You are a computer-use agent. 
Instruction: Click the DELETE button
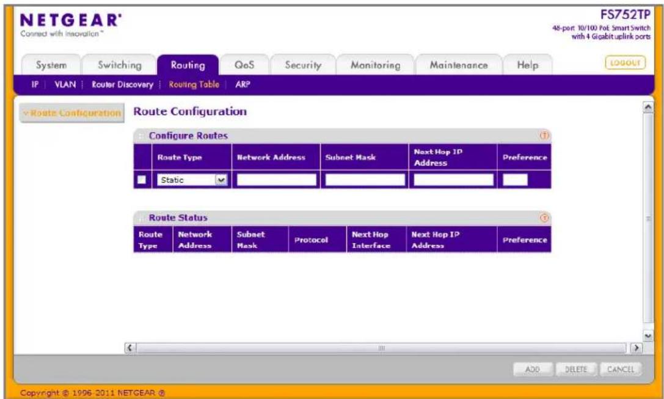[x=576, y=369]
